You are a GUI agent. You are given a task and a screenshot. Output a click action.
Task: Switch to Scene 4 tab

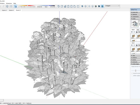click(x=11, y=10)
